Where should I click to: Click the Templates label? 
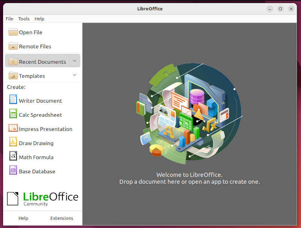[32, 76]
